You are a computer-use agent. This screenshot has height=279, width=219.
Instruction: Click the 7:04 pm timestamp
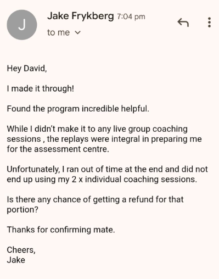pyautogui.click(x=131, y=16)
